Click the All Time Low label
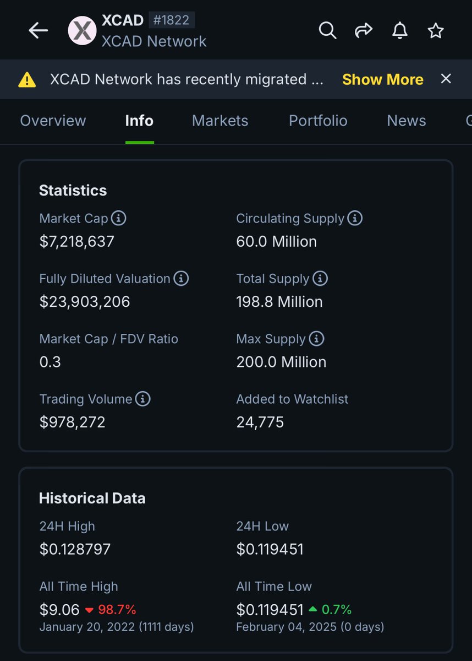Image resolution: width=472 pixels, height=661 pixels. (x=274, y=587)
